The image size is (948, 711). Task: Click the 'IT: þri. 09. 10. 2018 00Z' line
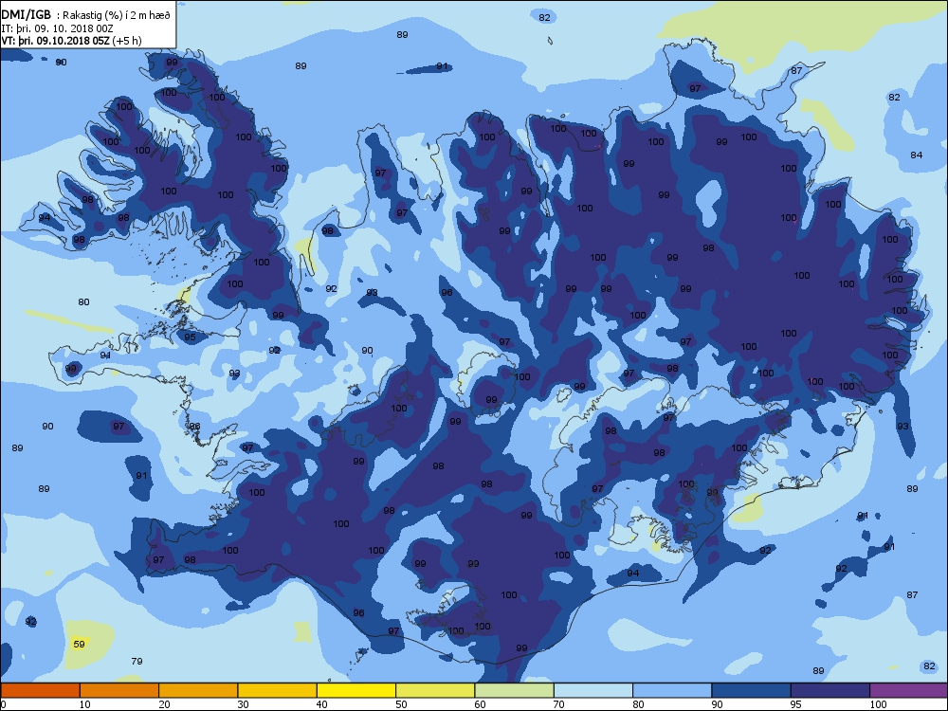[57, 28]
